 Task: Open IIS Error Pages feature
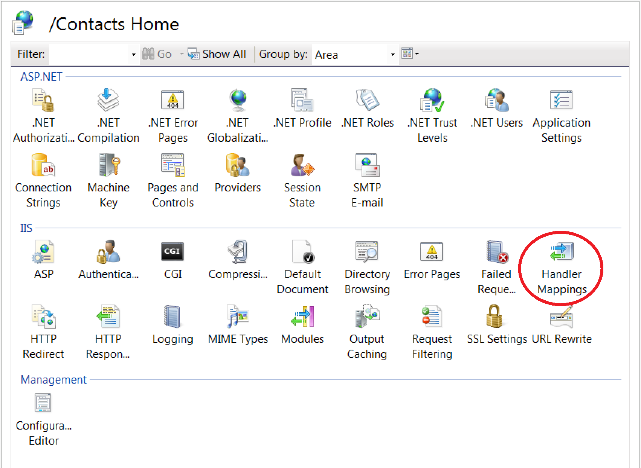(x=432, y=260)
